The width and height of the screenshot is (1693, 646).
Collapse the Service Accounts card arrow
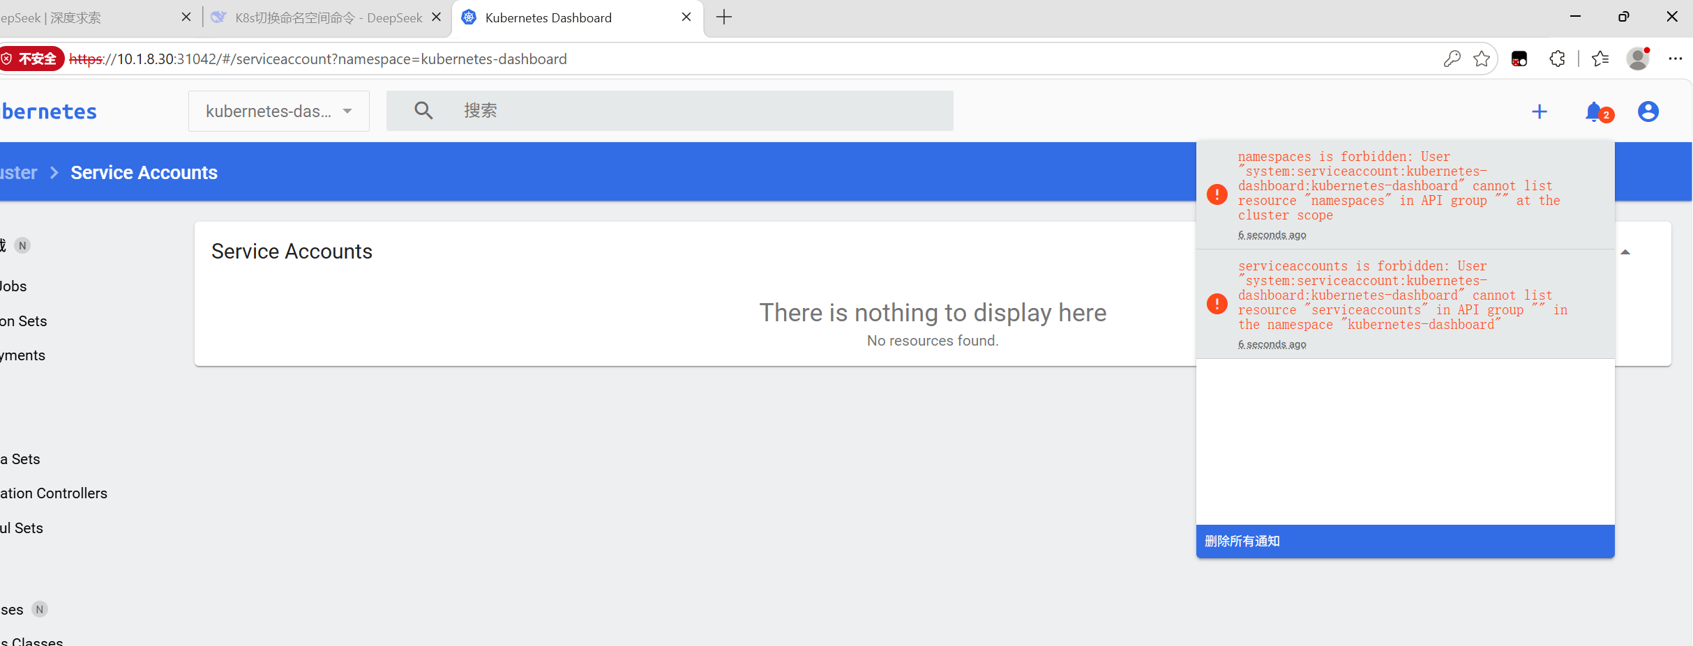tap(1625, 252)
